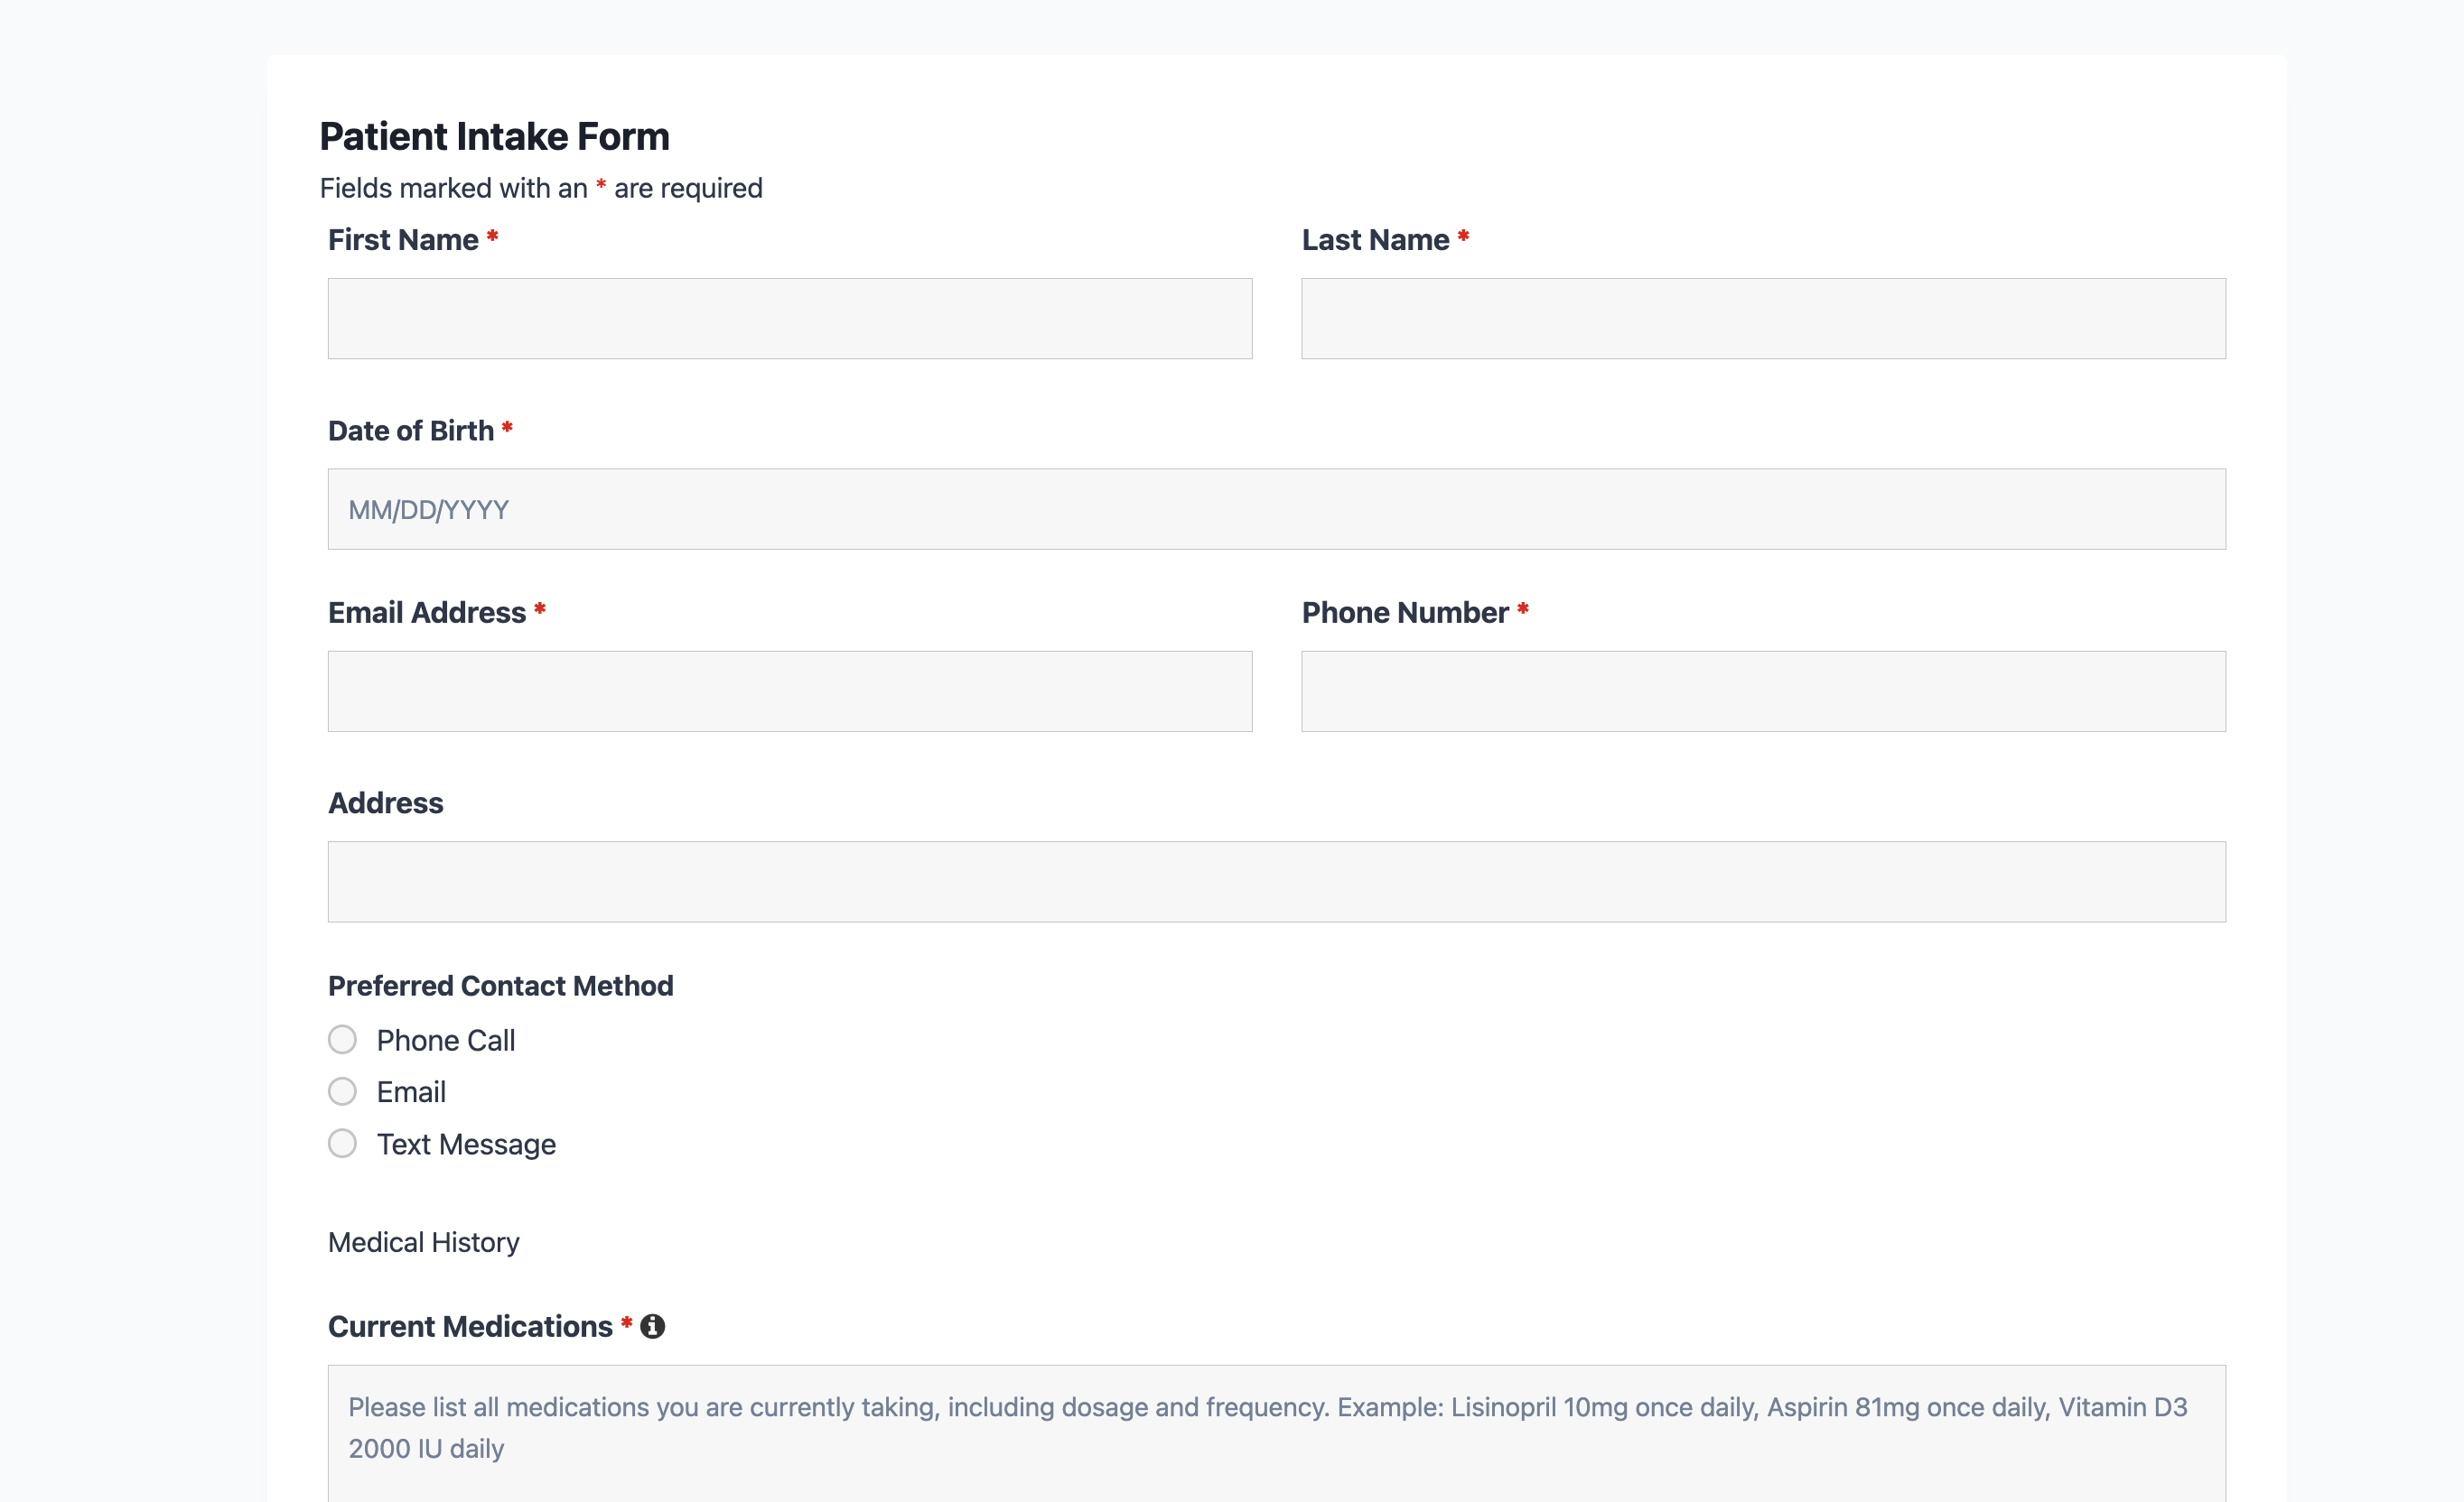2464x1502 pixels.
Task: Click the Patient Intake Form heading
Action: point(494,137)
